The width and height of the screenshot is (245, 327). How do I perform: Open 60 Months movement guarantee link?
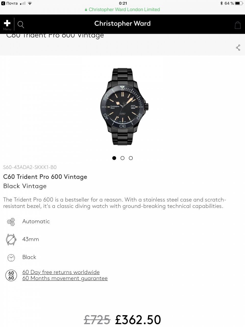[x=65, y=278]
